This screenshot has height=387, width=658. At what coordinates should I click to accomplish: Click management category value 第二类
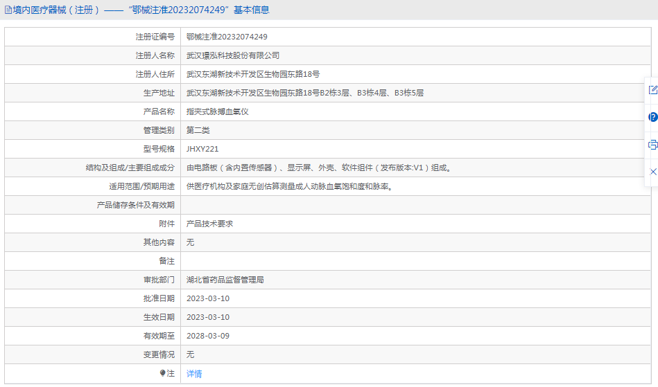coord(198,130)
